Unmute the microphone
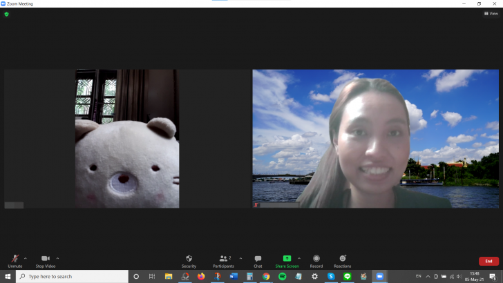 click(15, 261)
